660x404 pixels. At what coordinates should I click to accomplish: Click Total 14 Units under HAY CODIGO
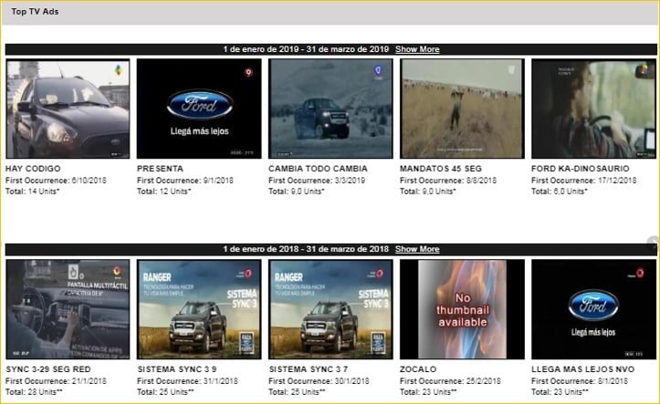[33, 192]
